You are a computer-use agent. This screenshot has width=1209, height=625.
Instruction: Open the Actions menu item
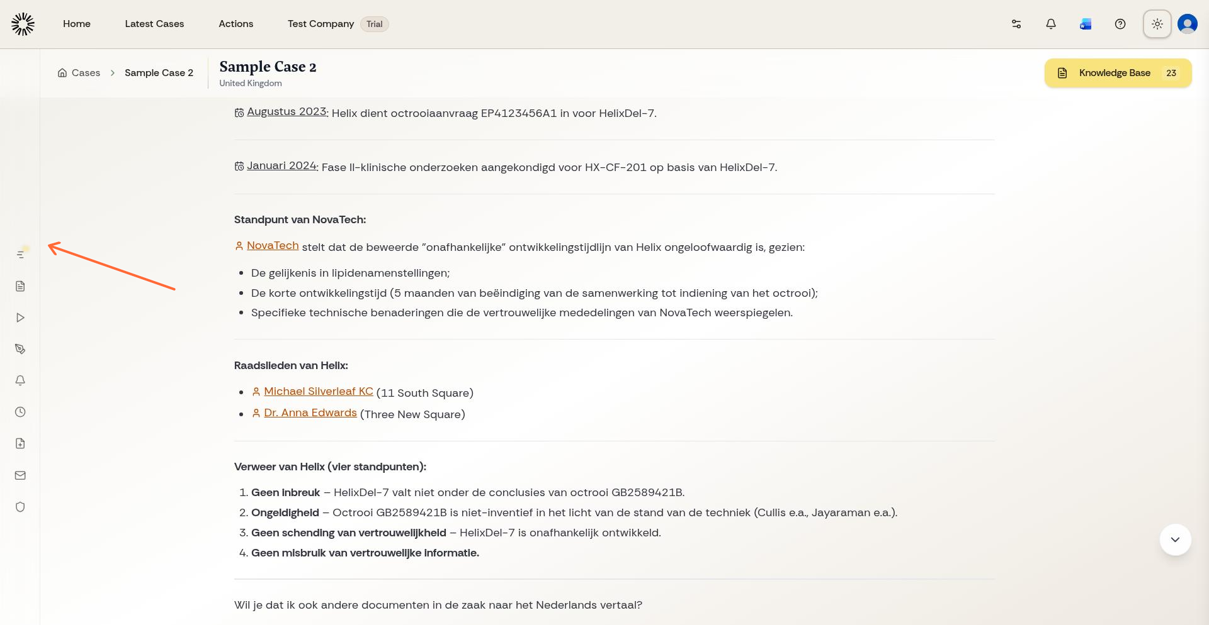click(x=236, y=24)
